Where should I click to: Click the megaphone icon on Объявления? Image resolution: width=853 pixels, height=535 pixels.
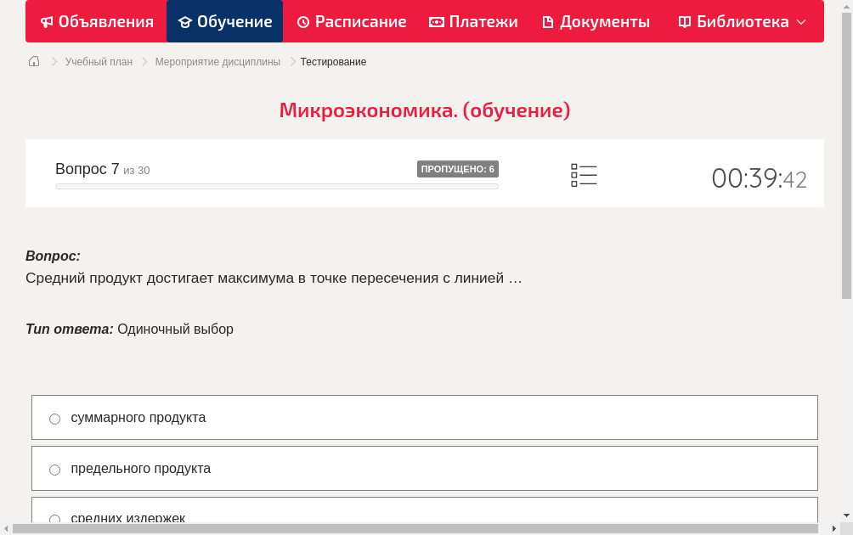coord(47,21)
